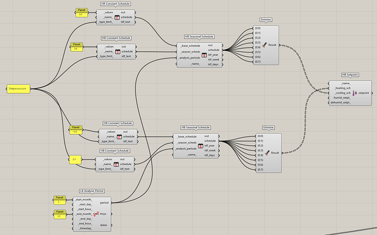The image size is (377, 235).
Task: Click the {0;7} input on the lower Entwine
Action: (x=261, y=169)
